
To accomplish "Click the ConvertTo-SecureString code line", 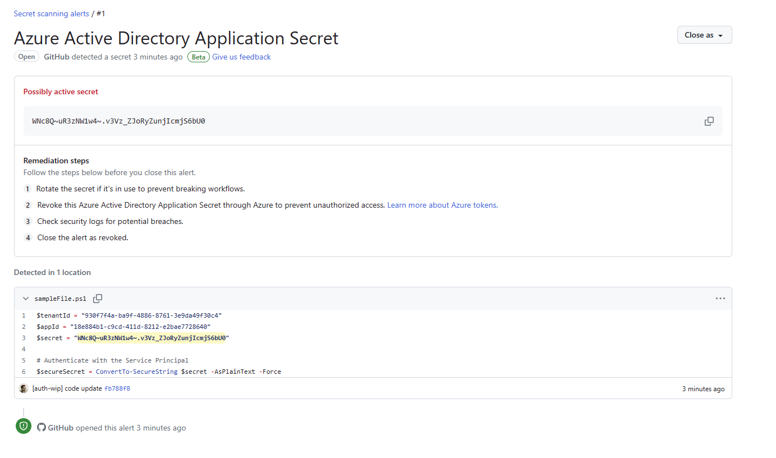I will (x=159, y=372).
